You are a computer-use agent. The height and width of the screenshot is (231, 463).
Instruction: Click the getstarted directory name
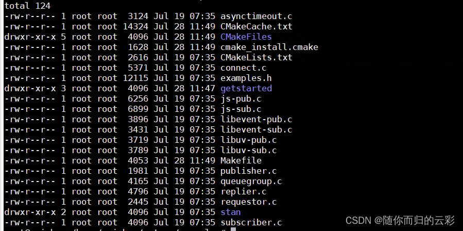point(246,88)
